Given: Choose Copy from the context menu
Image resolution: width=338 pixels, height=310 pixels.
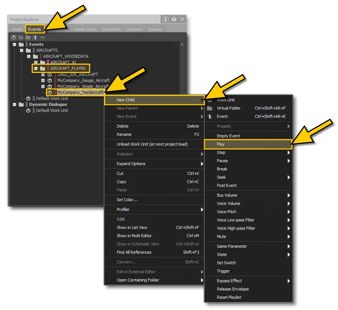Looking at the screenshot, I should point(154,182).
